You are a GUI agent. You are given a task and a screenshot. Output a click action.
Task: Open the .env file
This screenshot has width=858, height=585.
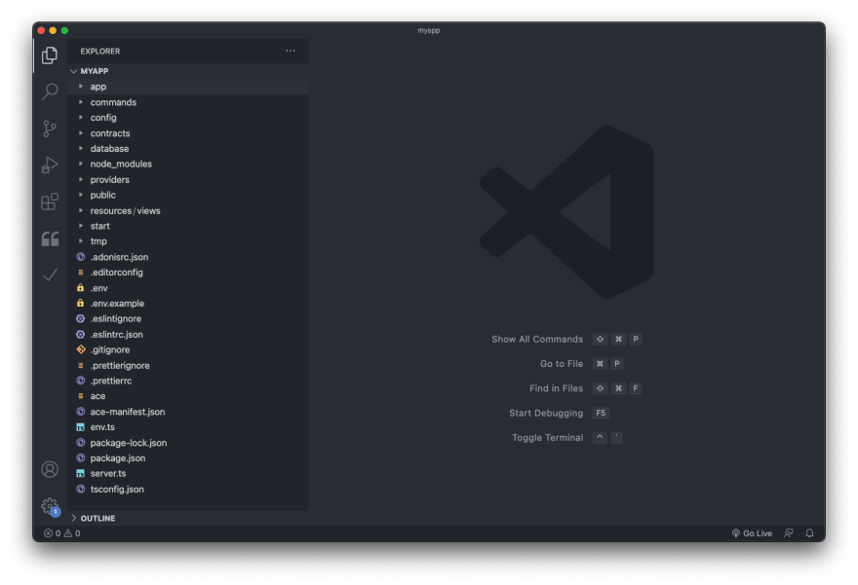[187, 288]
